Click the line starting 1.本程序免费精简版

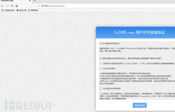[125, 73]
